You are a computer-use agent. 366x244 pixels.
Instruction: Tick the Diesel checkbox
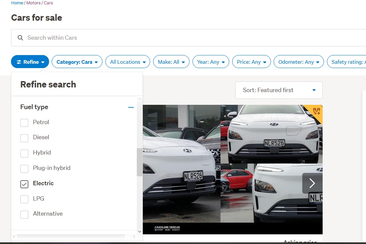[24, 138]
